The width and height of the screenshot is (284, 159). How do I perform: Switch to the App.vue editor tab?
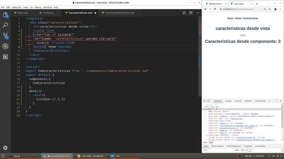click(23, 13)
